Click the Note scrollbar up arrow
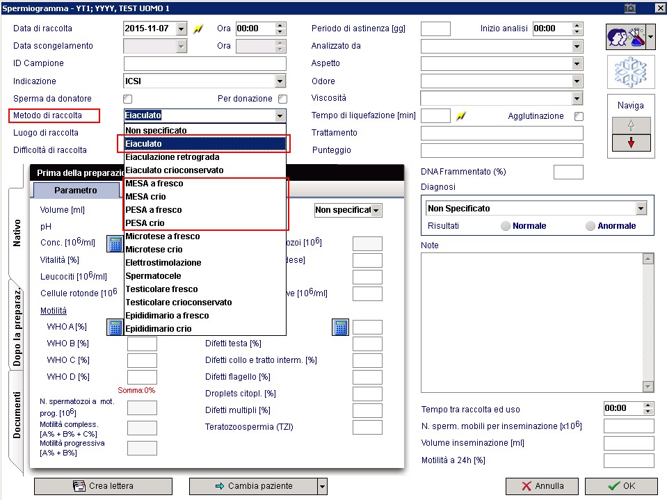The width and height of the screenshot is (667, 500). tap(648, 259)
